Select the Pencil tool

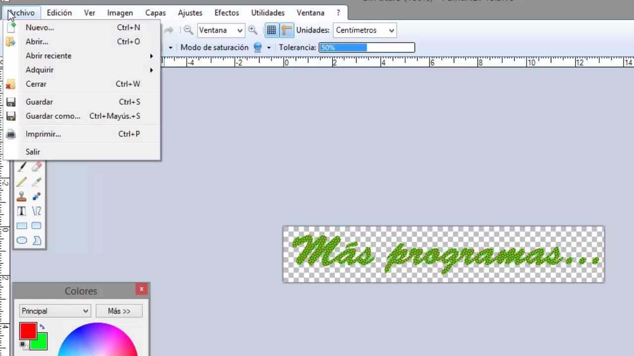pyautogui.click(x=22, y=182)
